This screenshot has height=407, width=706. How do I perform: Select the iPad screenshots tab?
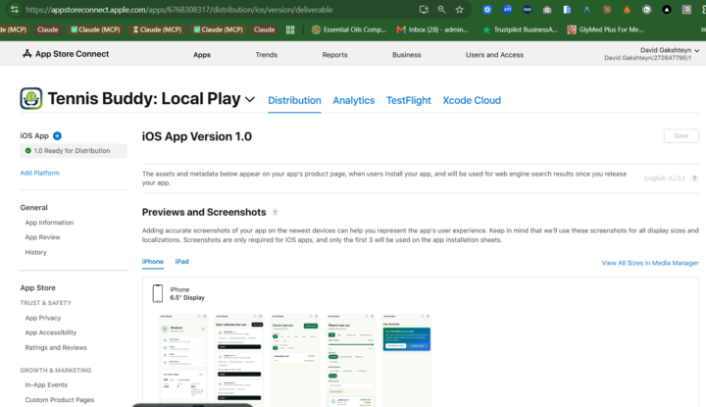pos(181,262)
